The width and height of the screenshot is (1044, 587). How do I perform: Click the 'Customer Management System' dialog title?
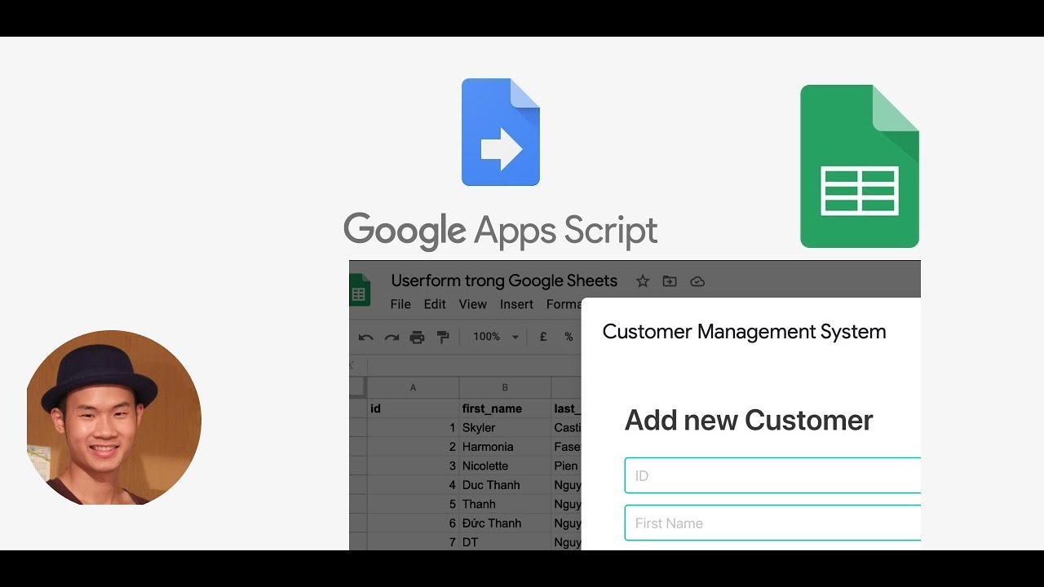click(x=744, y=332)
